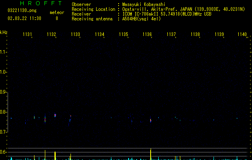The height and width of the screenshot is (160, 252).
Task: Click the Observer label
Action: tap(81, 4)
